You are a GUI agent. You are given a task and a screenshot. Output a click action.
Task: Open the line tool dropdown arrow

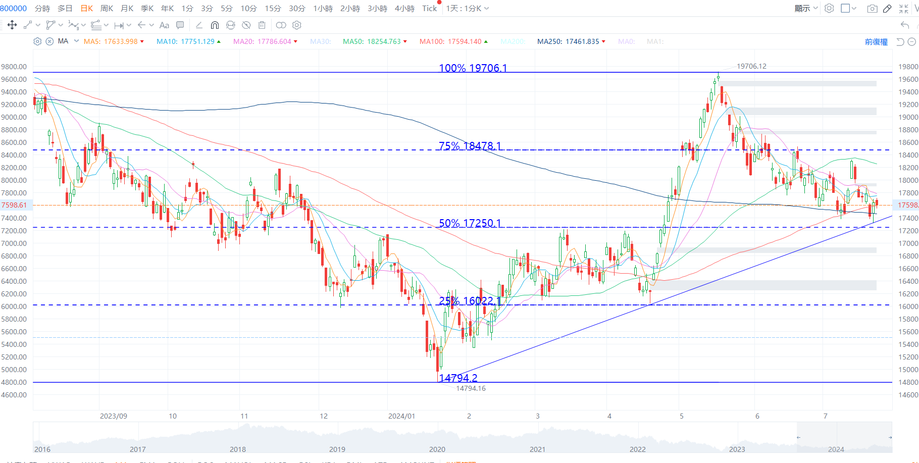click(38, 25)
